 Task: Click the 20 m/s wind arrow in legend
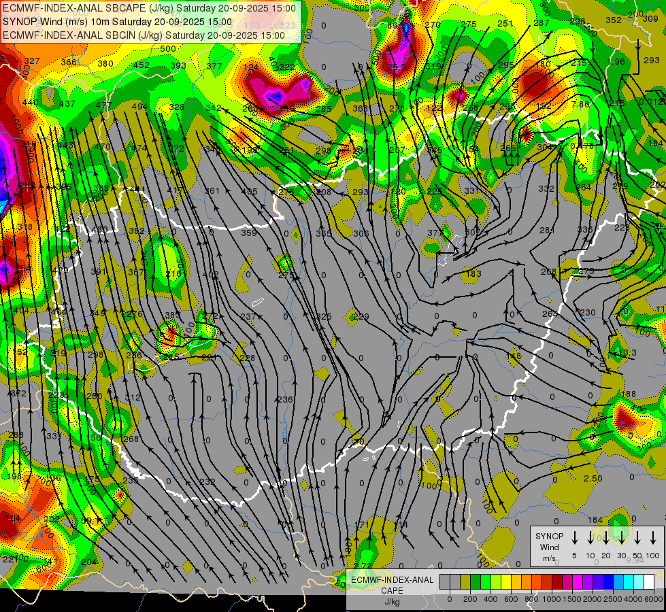click(x=605, y=537)
